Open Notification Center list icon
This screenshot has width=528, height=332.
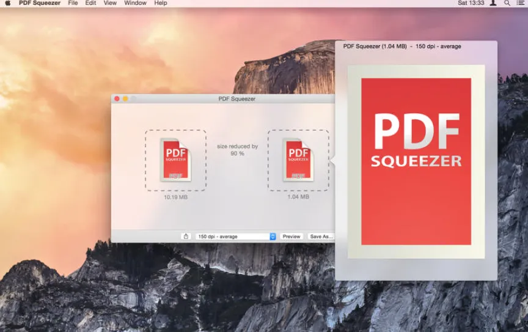(520, 3)
